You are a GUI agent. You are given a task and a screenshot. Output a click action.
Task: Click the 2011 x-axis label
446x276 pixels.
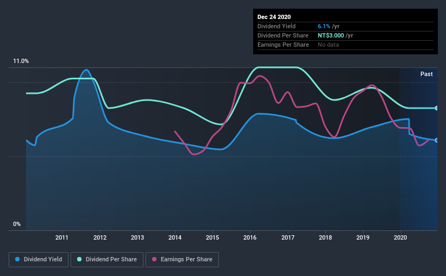tap(62, 237)
